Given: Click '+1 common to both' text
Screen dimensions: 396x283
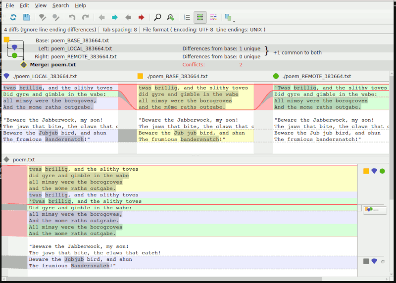Looking at the screenshot, I should point(297,52).
